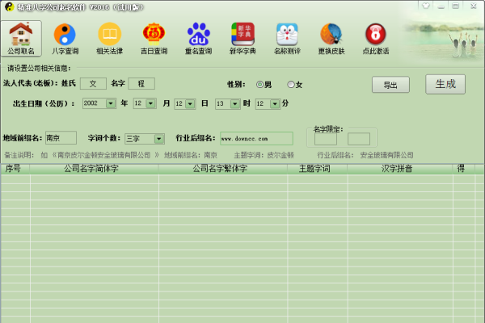Click the 序号 column header
Screen dimensions: 485x323
[15, 169]
